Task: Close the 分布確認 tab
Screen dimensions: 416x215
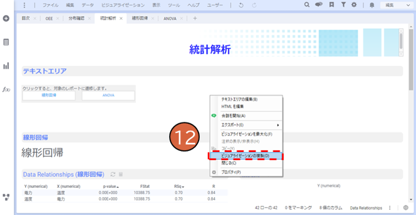Action: [x=89, y=18]
